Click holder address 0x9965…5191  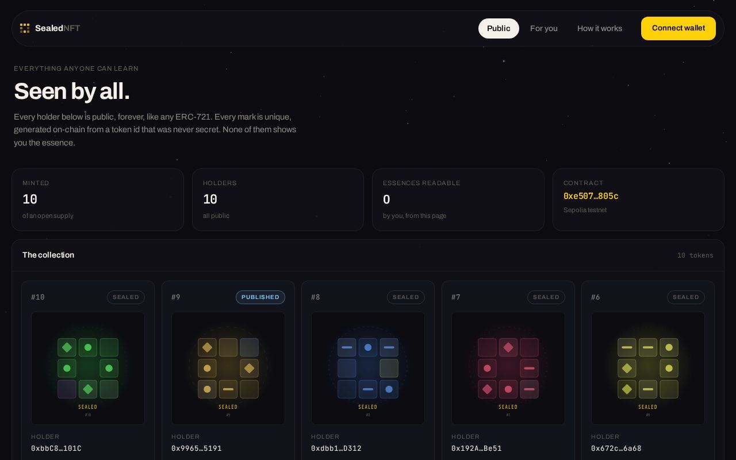coord(197,448)
